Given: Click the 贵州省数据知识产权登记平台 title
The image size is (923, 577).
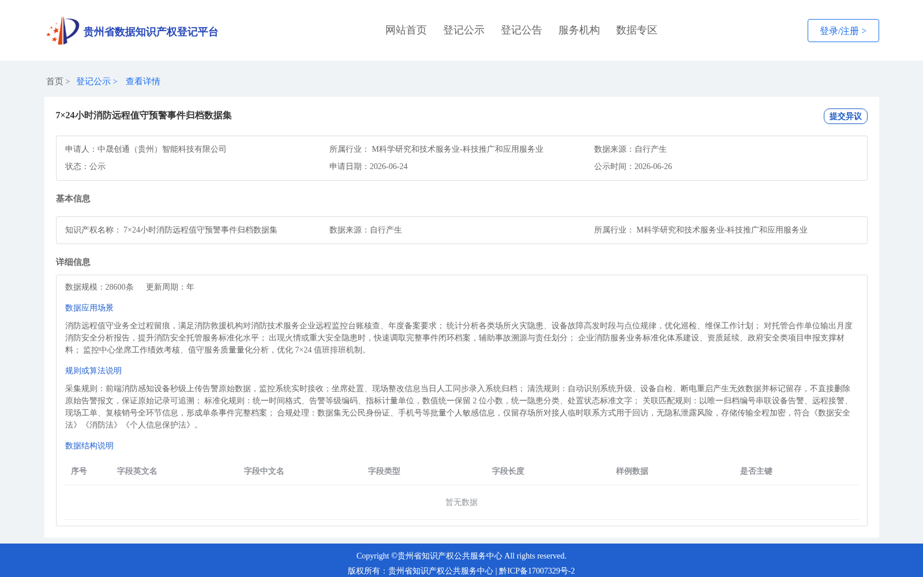Looking at the screenshot, I should pyautogui.click(x=151, y=32).
